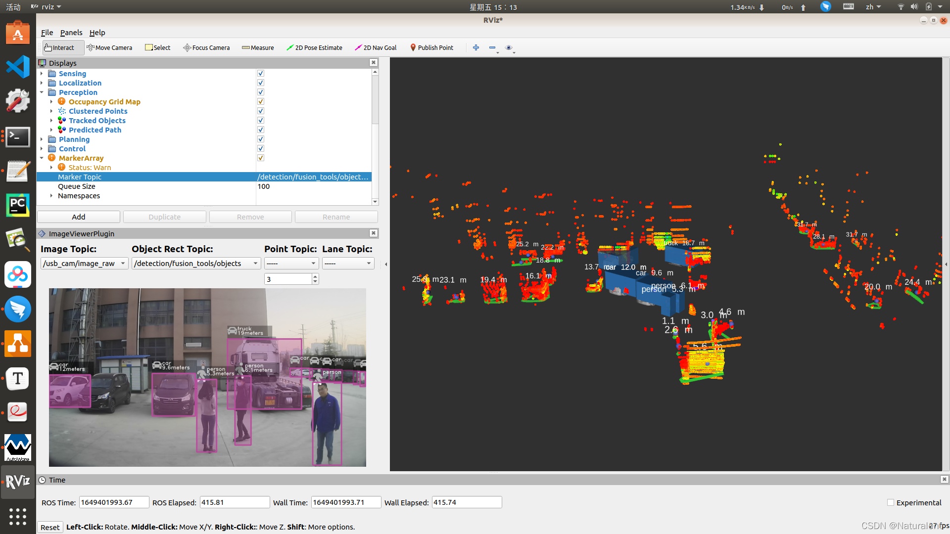The image size is (950, 534).
Task: Expand the Sensing display group
Action: pos(42,74)
